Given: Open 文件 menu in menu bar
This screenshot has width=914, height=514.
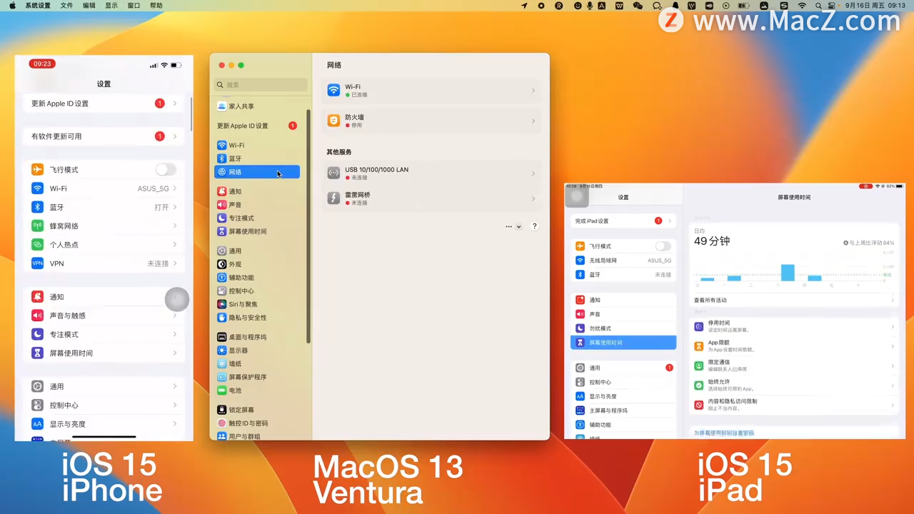Looking at the screenshot, I should click(66, 6).
